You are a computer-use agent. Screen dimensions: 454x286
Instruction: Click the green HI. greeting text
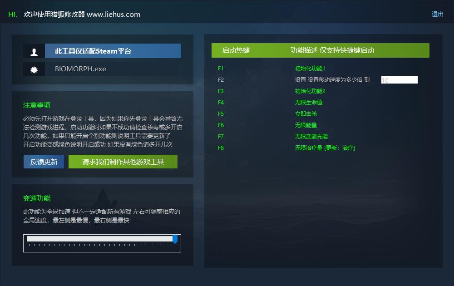pyautogui.click(x=12, y=14)
